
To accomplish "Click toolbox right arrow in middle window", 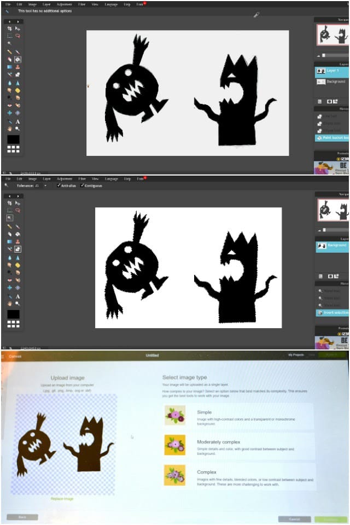I will coord(17,196).
